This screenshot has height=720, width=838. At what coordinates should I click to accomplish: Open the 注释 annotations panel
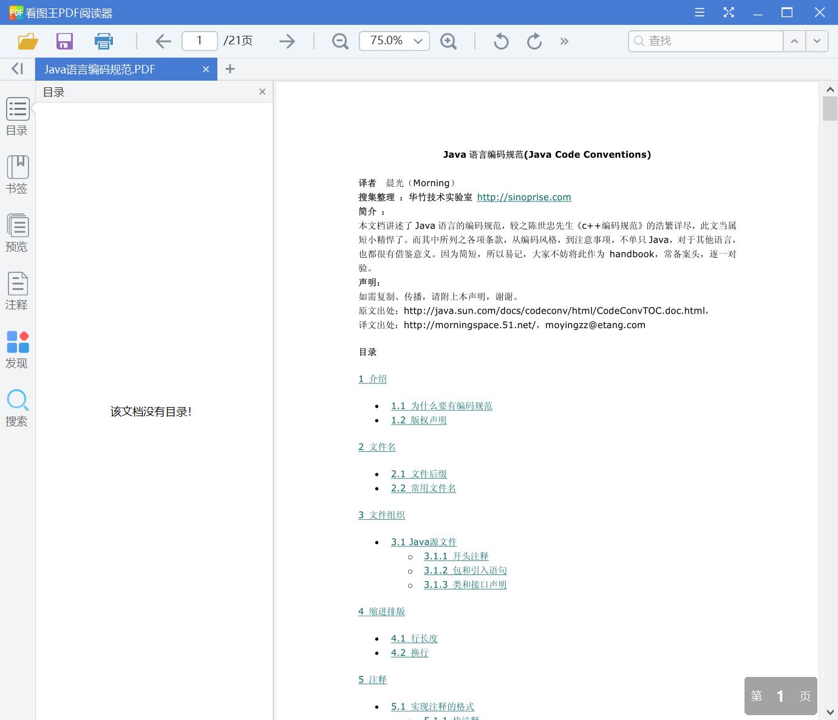(x=17, y=291)
